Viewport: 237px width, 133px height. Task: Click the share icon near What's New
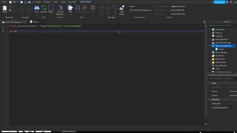[231, 2]
